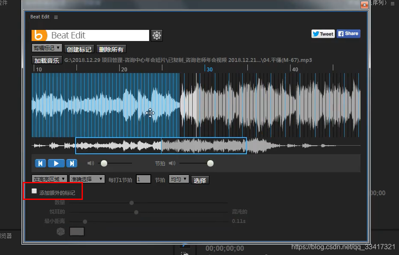This screenshot has width=399, height=255.
Task: Jump to next beat button
Action: [72, 164]
